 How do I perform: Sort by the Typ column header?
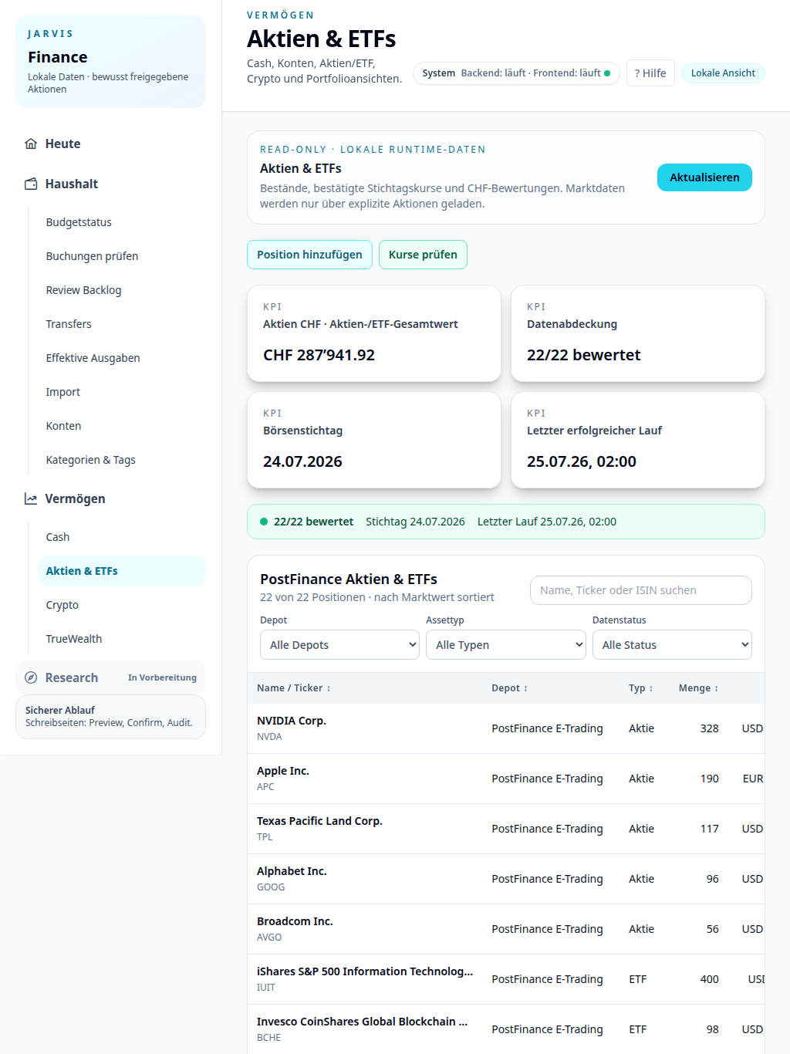click(x=640, y=688)
